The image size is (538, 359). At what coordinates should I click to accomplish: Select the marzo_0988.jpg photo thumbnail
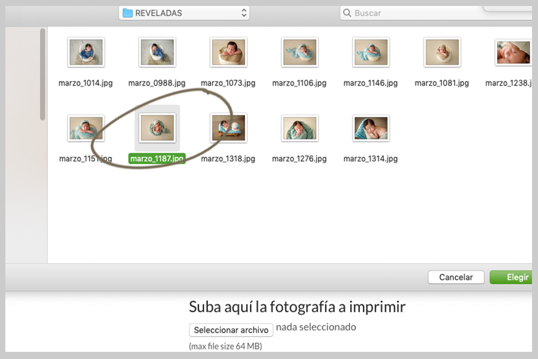click(157, 53)
